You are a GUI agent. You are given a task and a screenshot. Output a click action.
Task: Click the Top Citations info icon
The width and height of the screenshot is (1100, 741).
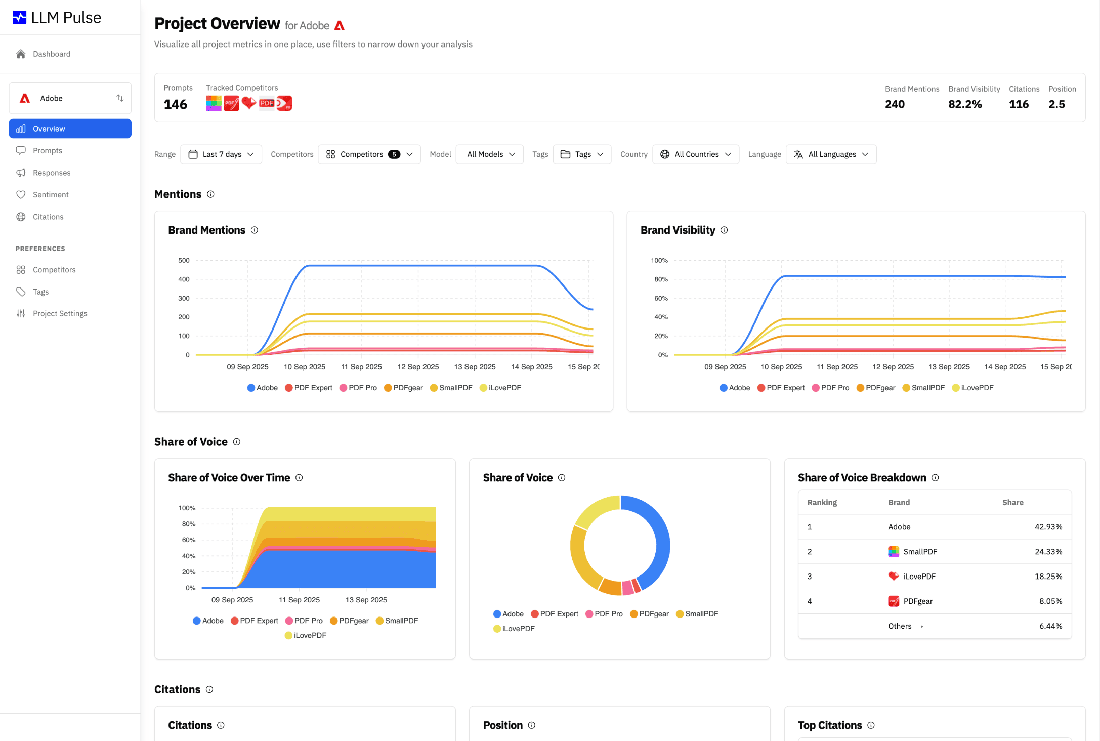[x=871, y=725]
